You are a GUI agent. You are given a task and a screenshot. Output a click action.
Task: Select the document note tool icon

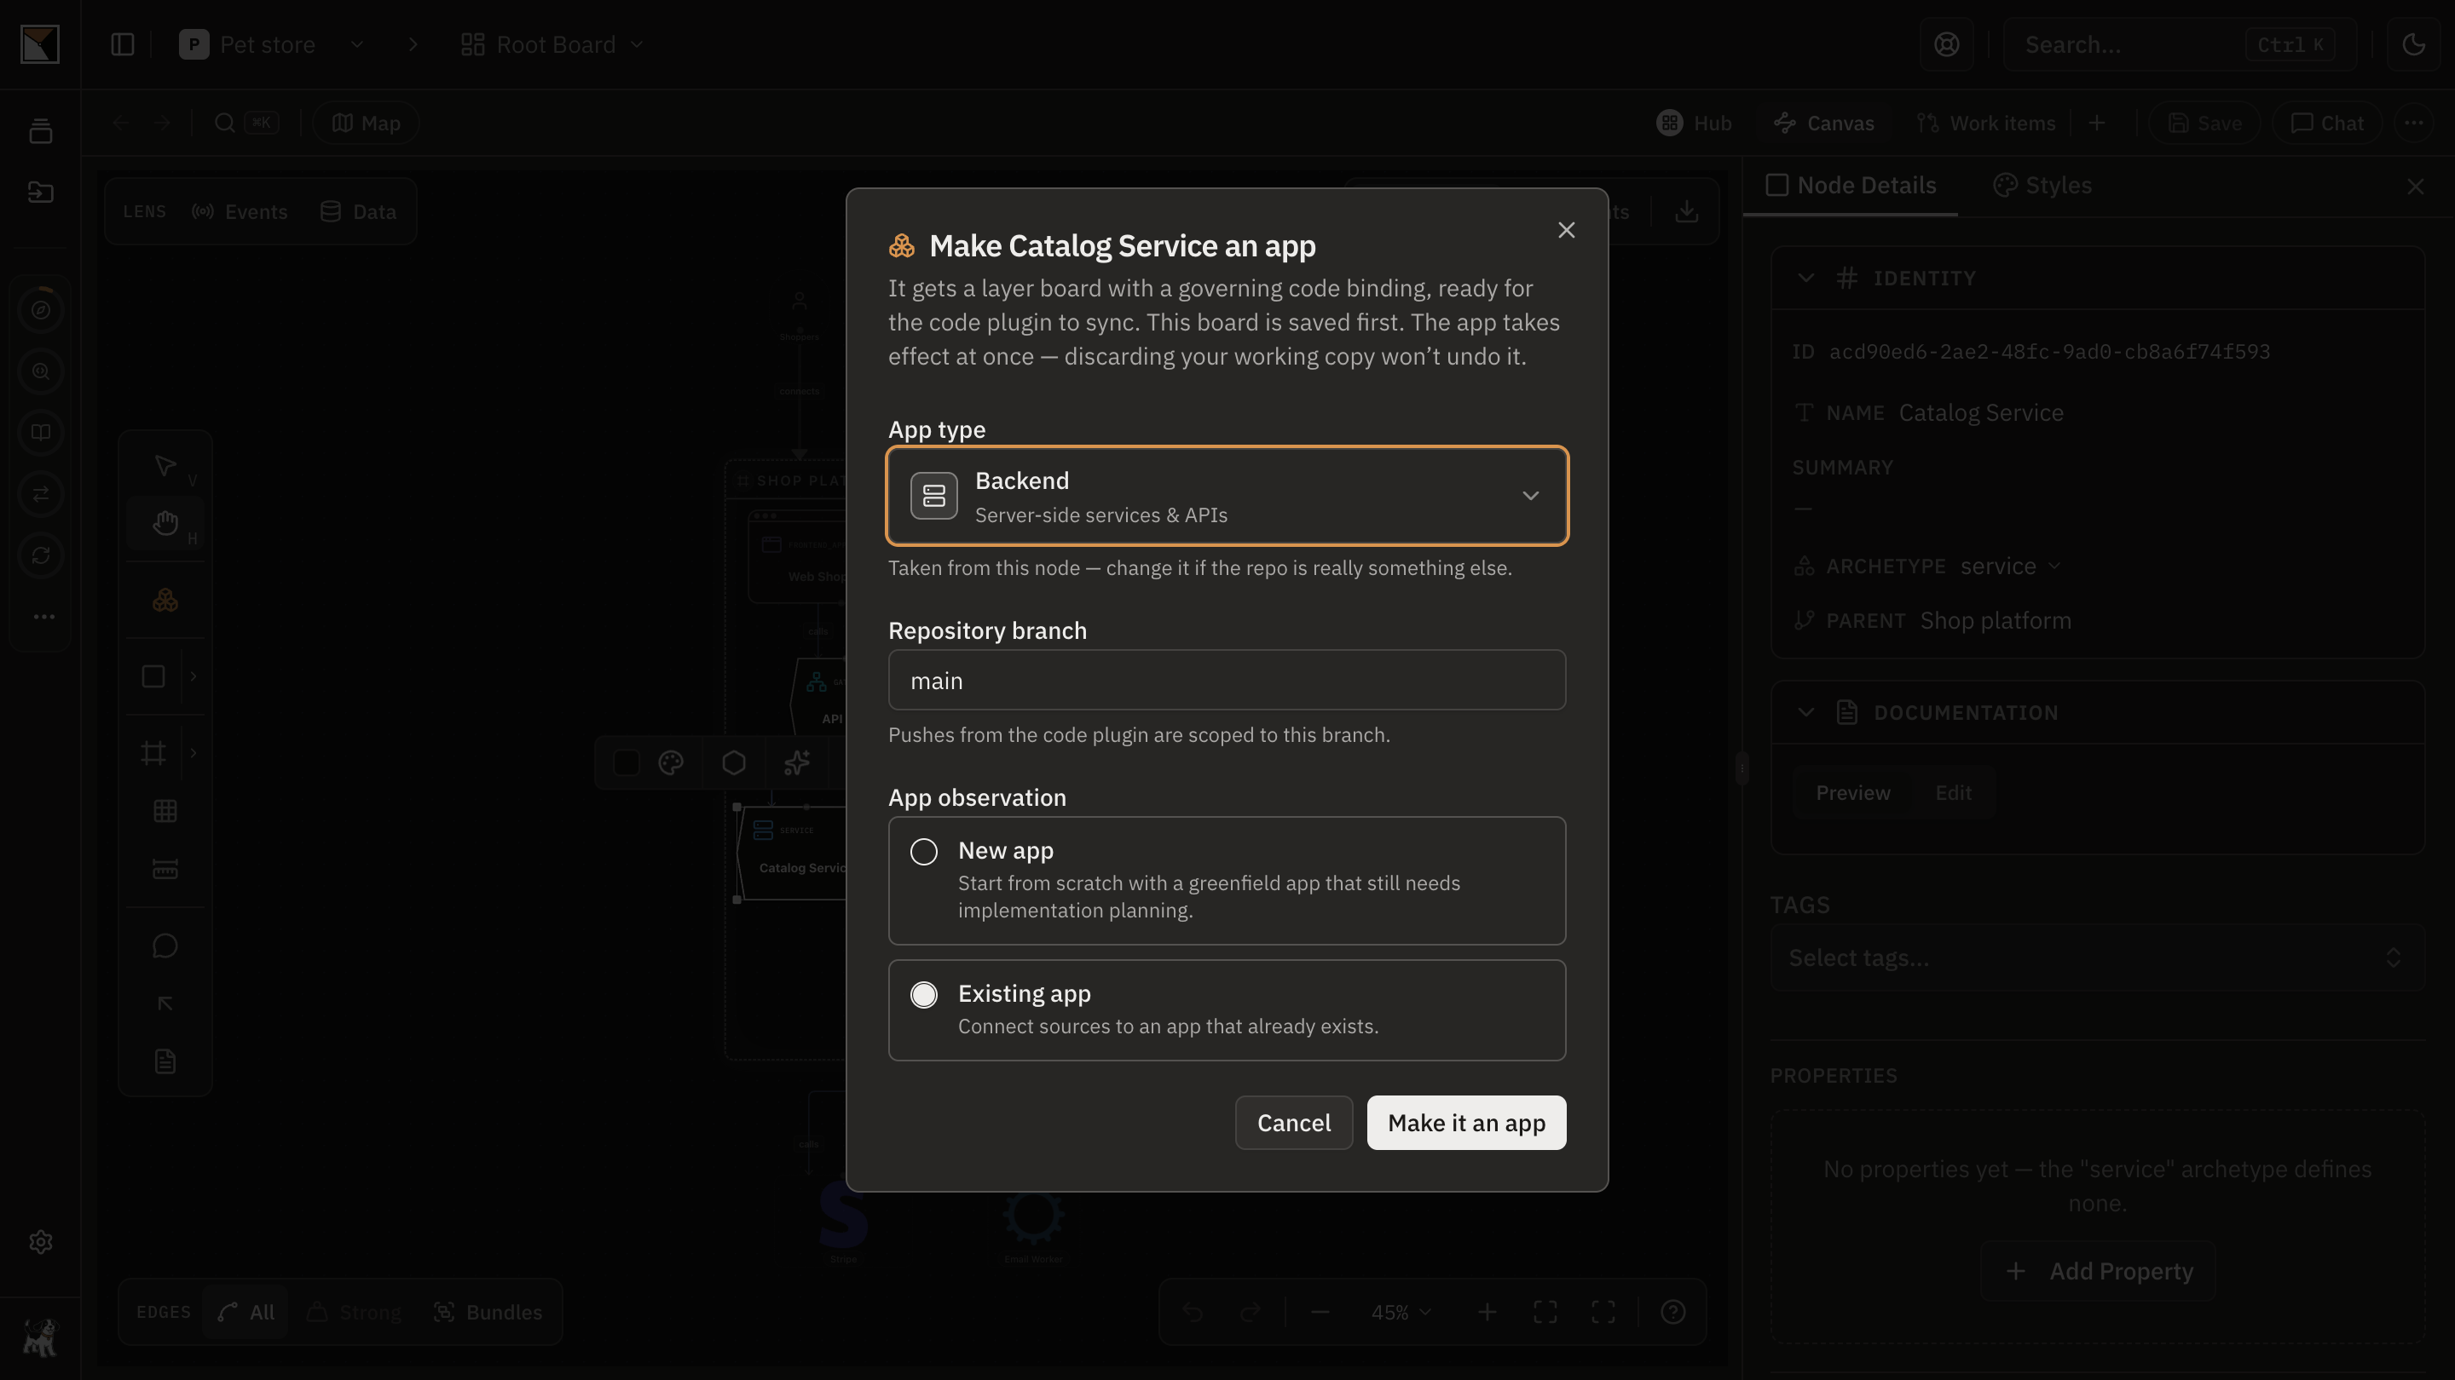165,1061
